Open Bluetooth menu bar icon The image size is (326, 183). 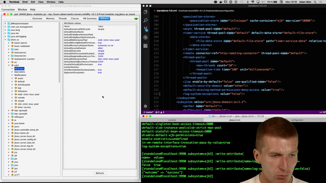(248, 2)
